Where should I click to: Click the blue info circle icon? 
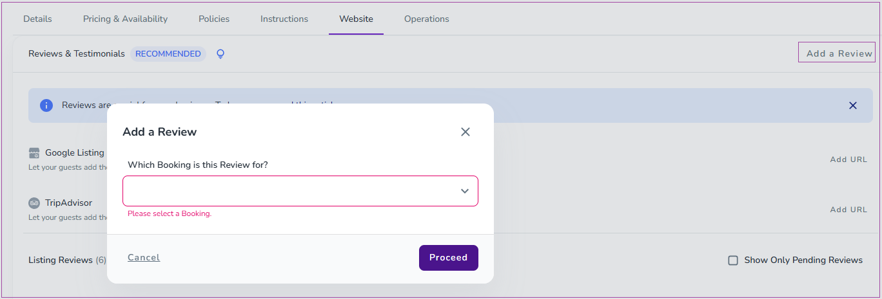[46, 105]
